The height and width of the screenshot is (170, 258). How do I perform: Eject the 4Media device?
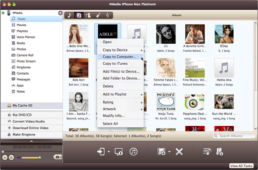click(60, 13)
